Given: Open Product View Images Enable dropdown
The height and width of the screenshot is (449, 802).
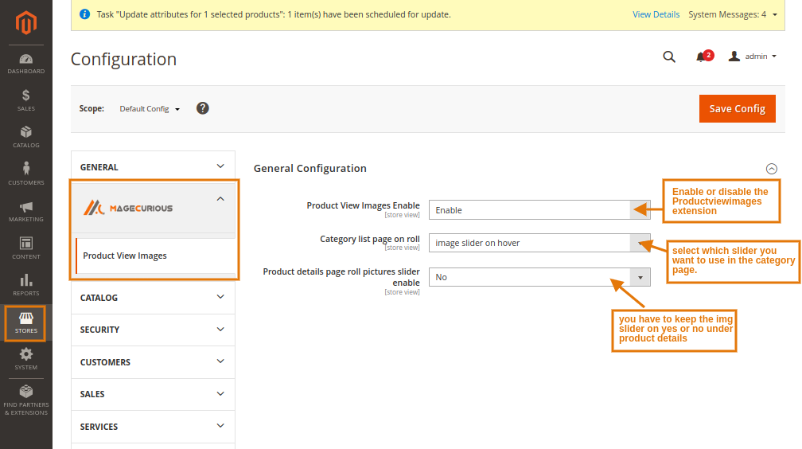Looking at the screenshot, I should 539,210.
